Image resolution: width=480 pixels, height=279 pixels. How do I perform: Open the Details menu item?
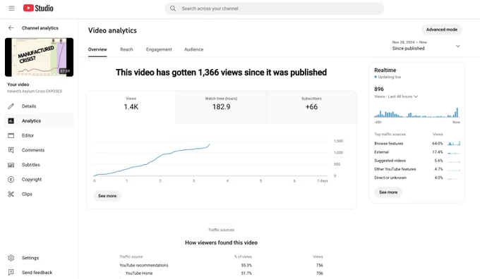[x=40, y=106]
